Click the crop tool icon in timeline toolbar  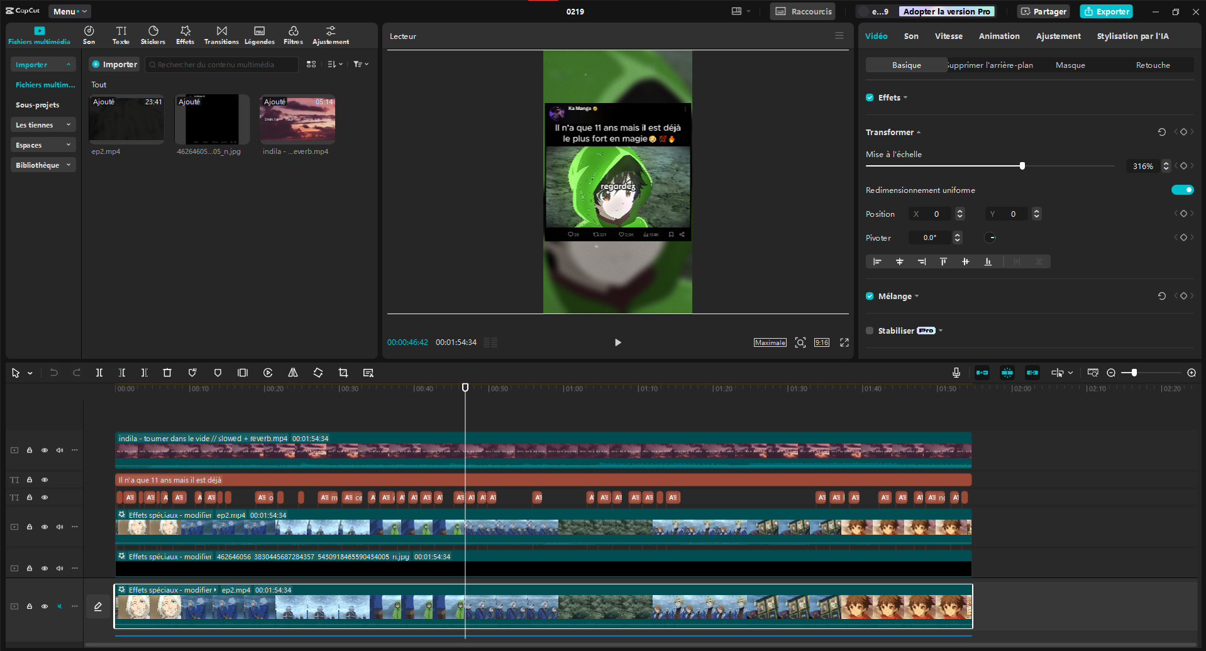tap(343, 373)
